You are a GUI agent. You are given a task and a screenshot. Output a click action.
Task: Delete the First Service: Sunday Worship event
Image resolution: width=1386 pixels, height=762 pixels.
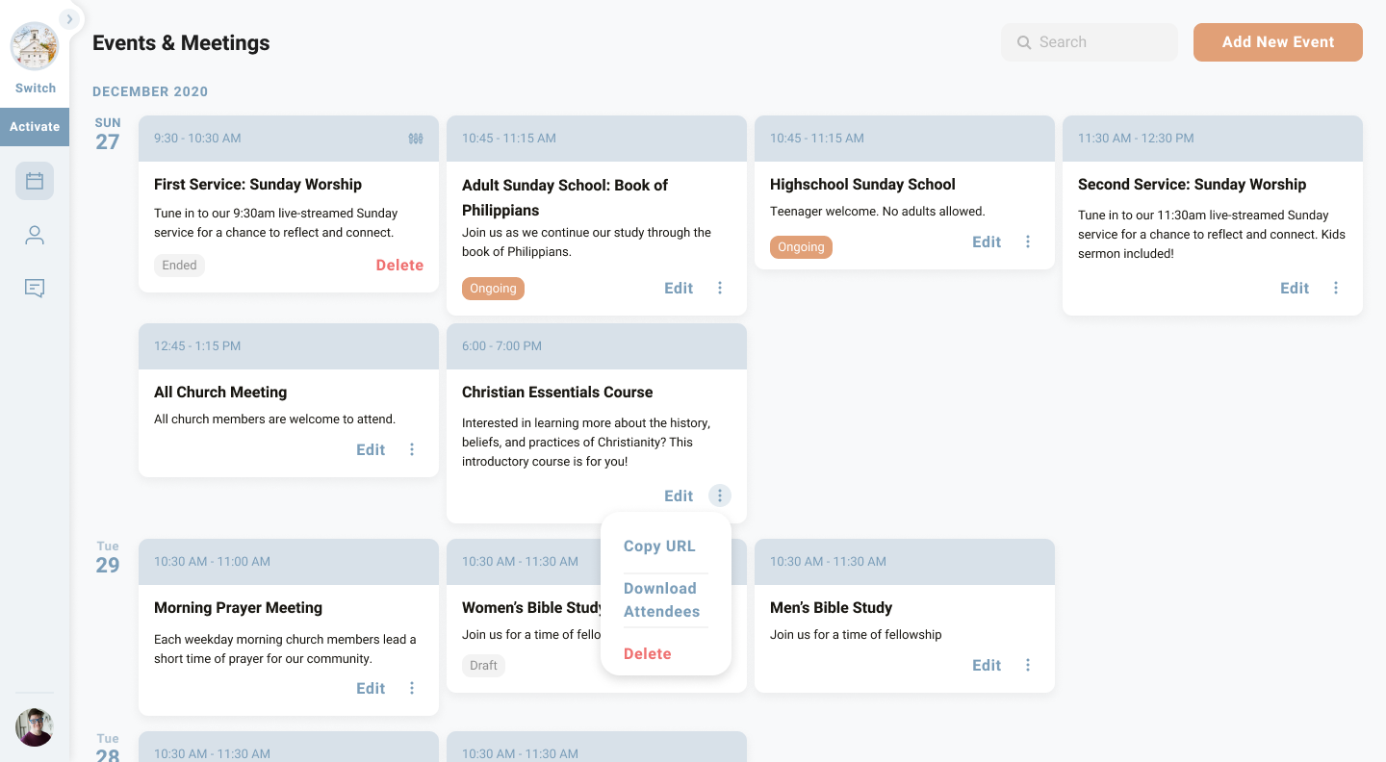(x=399, y=265)
